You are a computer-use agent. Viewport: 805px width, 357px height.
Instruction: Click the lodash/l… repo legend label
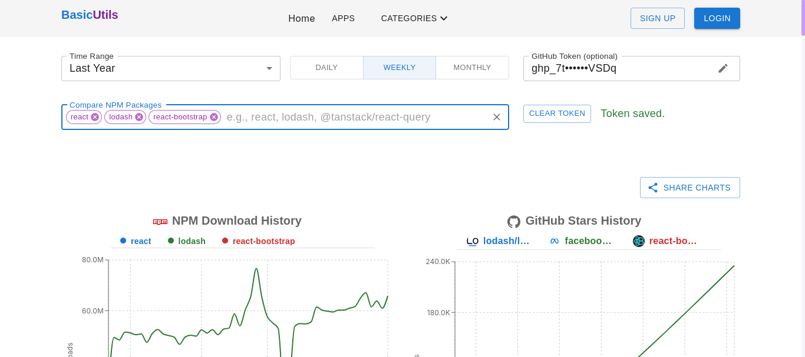coord(506,241)
